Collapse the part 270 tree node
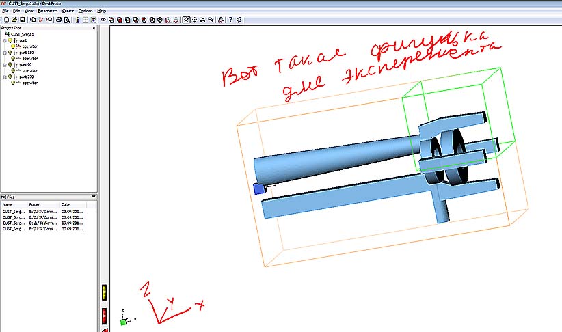The image size is (562, 332). (x=4, y=77)
